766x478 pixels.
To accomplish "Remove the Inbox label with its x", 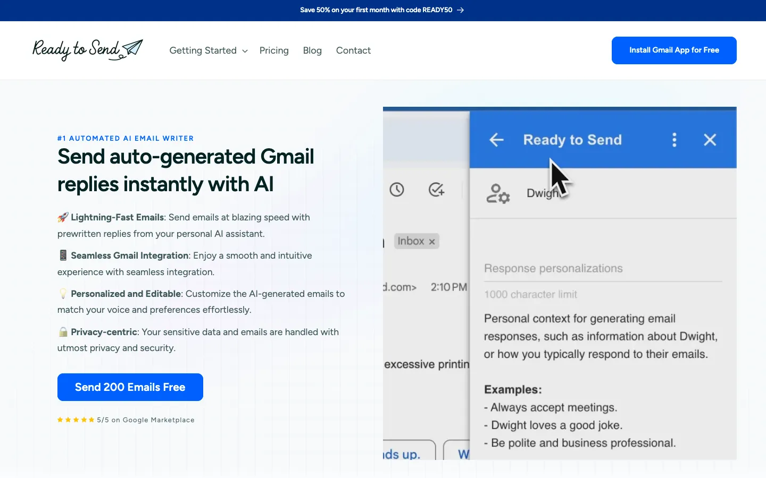I will [x=432, y=242].
